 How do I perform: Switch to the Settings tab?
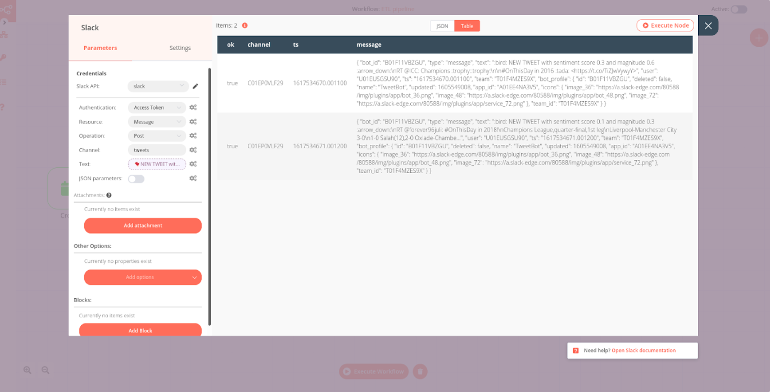click(x=180, y=48)
